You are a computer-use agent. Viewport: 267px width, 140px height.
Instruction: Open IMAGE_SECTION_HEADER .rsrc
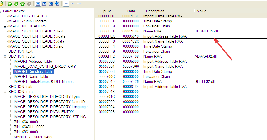(x=36, y=46)
